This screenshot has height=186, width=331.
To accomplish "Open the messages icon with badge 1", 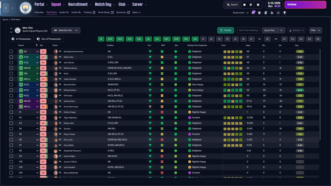I will [x=253, y=13].
